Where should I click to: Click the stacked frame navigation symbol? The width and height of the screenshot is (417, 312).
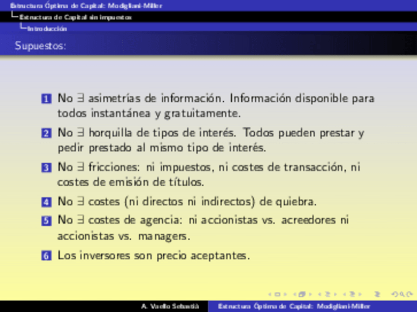(x=302, y=294)
